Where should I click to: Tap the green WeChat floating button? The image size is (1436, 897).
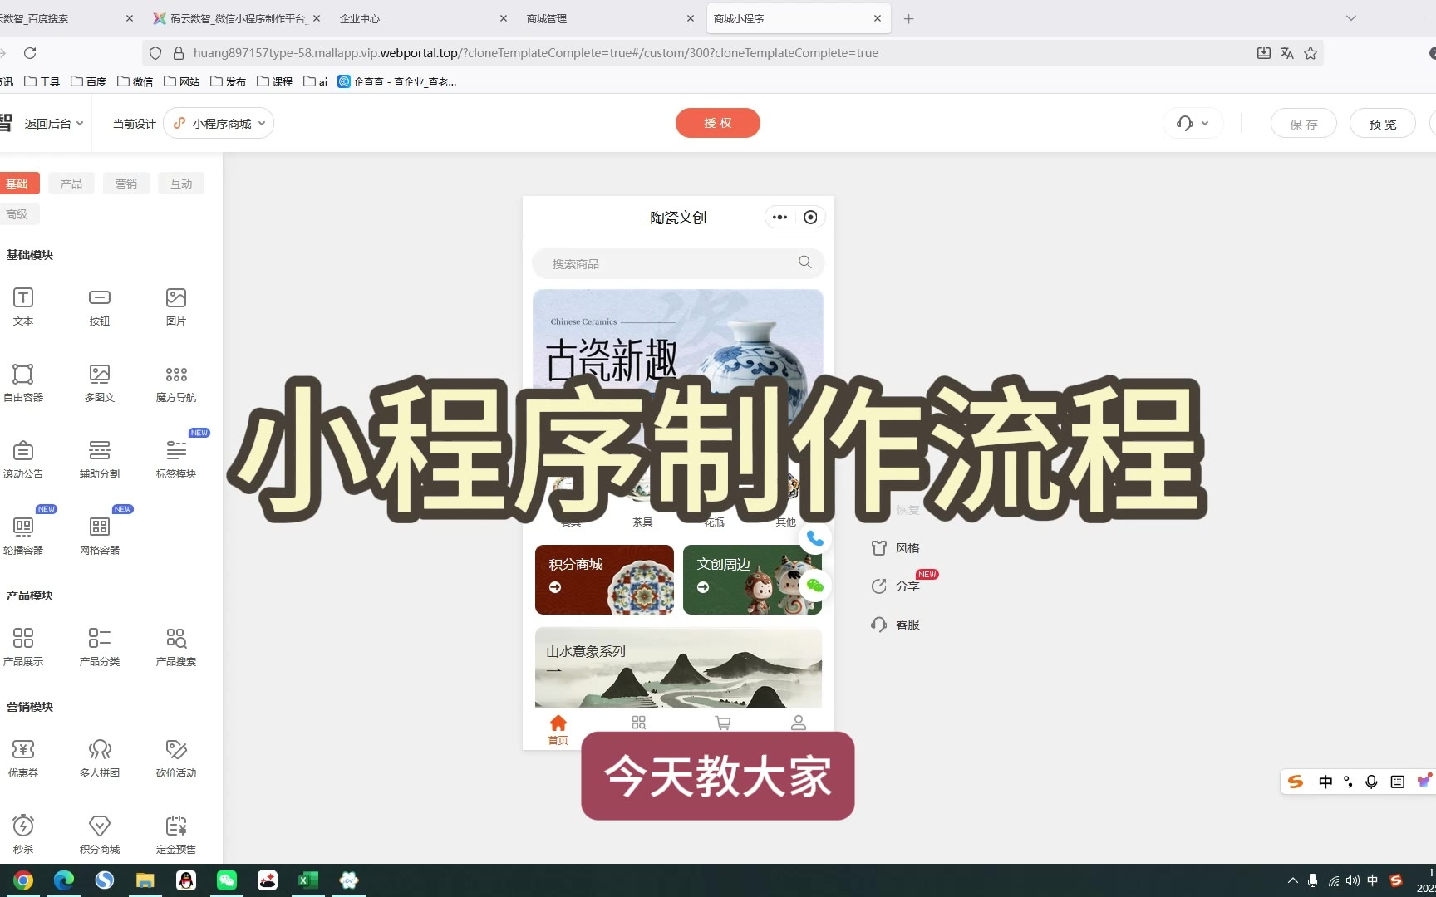pyautogui.click(x=815, y=586)
